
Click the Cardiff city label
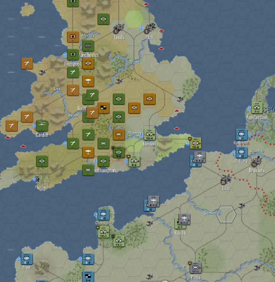[x=42, y=135]
